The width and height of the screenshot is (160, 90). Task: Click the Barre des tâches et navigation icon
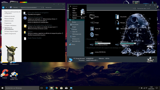(x=25, y=13)
